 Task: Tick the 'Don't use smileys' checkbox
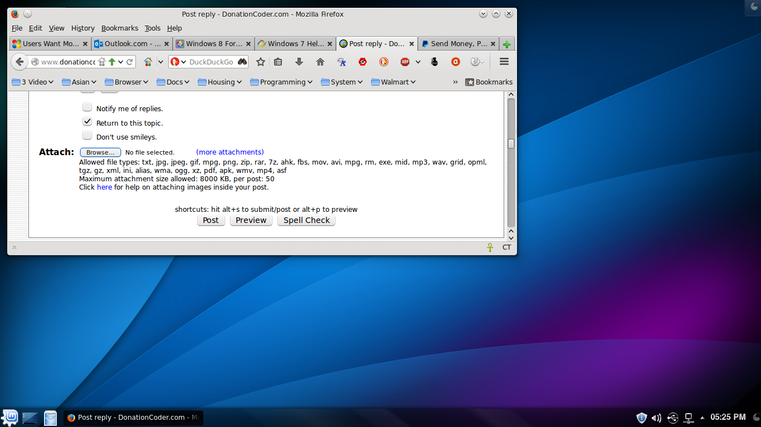coord(87,135)
